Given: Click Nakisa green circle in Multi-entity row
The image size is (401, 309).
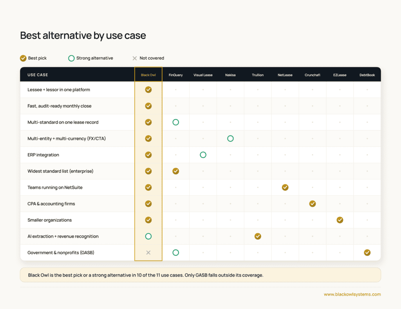Looking at the screenshot, I should (230, 138).
